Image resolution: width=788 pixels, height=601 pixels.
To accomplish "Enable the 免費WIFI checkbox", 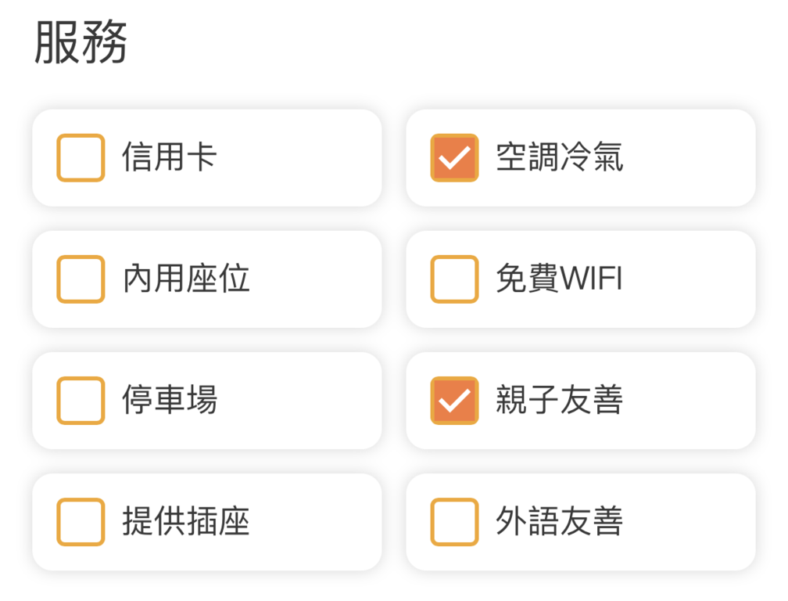I will pyautogui.click(x=454, y=279).
